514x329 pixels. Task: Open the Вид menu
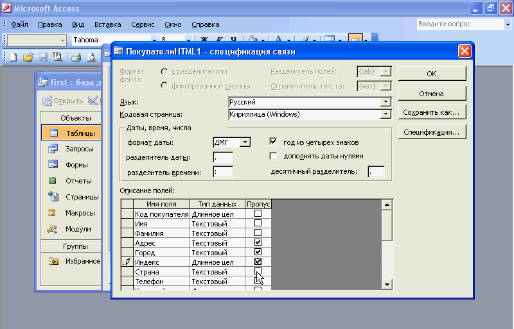point(78,24)
